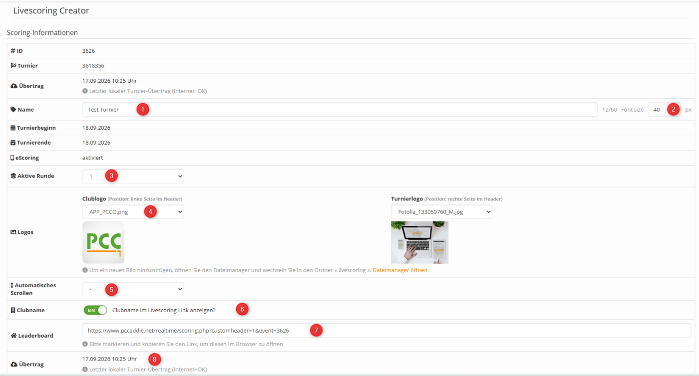Click the flag icon beside Turnier

tap(13, 66)
